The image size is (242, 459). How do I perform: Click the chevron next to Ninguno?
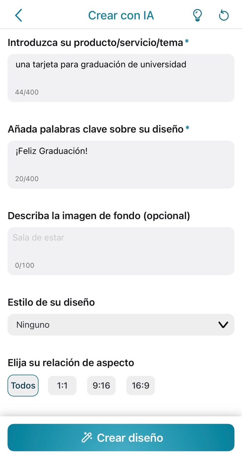tap(223, 325)
